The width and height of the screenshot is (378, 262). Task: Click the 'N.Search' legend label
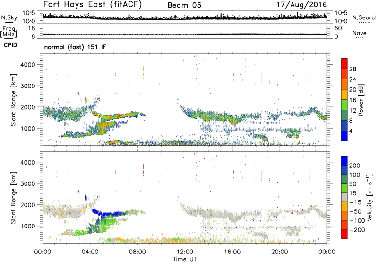pyautogui.click(x=365, y=17)
